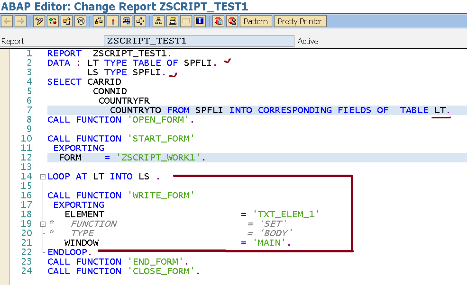Enable change mode with the pencil icon
Screen dimensions: 468x285
coord(39,21)
